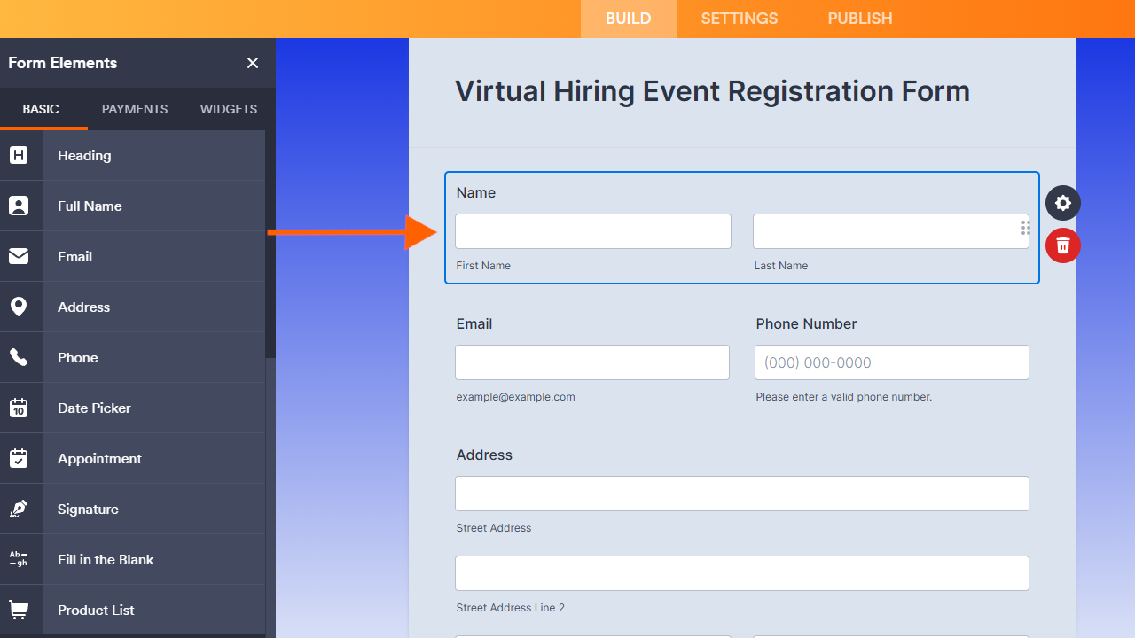Image resolution: width=1135 pixels, height=638 pixels.
Task: Click the Fill in the Blank icon
Action: click(19, 560)
